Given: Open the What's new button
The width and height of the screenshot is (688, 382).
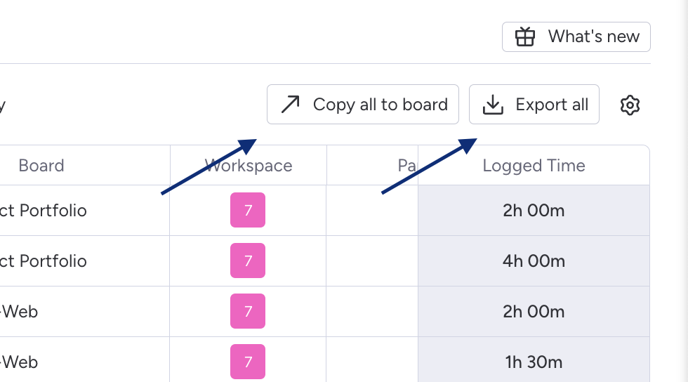Looking at the screenshot, I should [576, 37].
